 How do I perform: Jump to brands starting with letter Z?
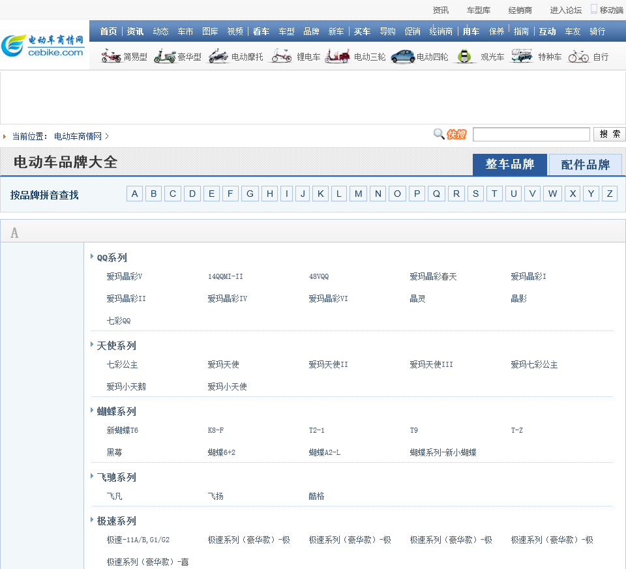[x=610, y=194]
